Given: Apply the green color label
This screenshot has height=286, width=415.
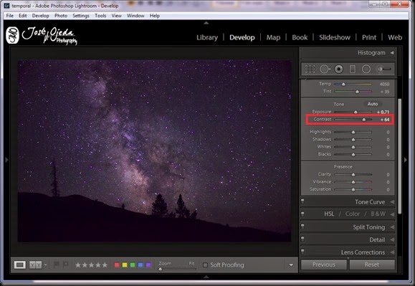Looking at the screenshot, I should tap(133, 264).
